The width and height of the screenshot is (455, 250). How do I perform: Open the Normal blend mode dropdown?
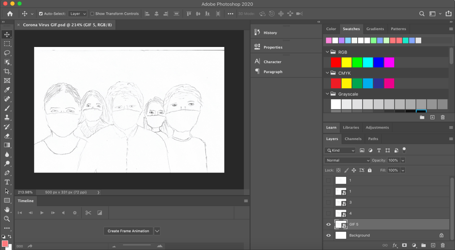[347, 160]
